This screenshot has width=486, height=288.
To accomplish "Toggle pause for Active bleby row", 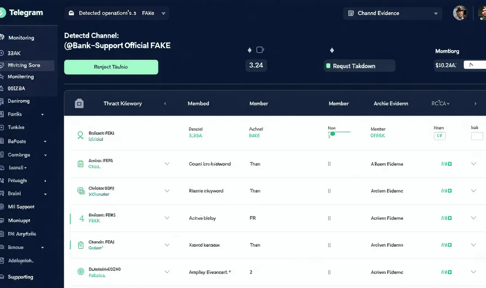I will [329, 218].
